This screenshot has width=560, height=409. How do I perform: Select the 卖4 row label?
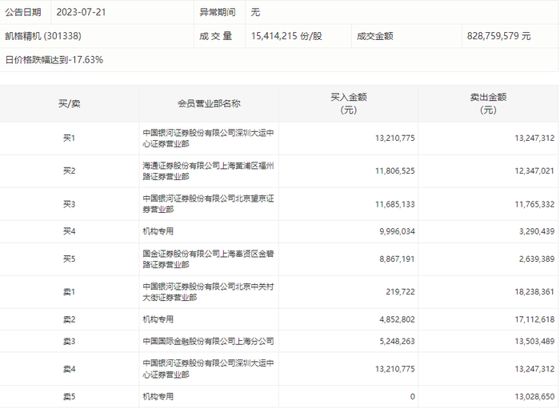(70, 369)
